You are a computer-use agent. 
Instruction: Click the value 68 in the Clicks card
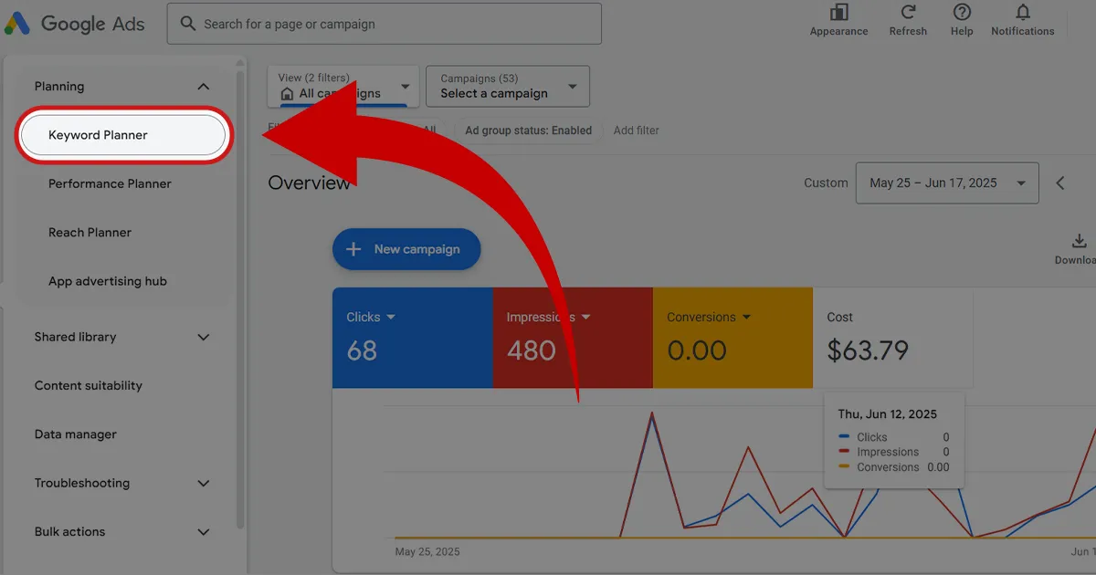(x=362, y=350)
